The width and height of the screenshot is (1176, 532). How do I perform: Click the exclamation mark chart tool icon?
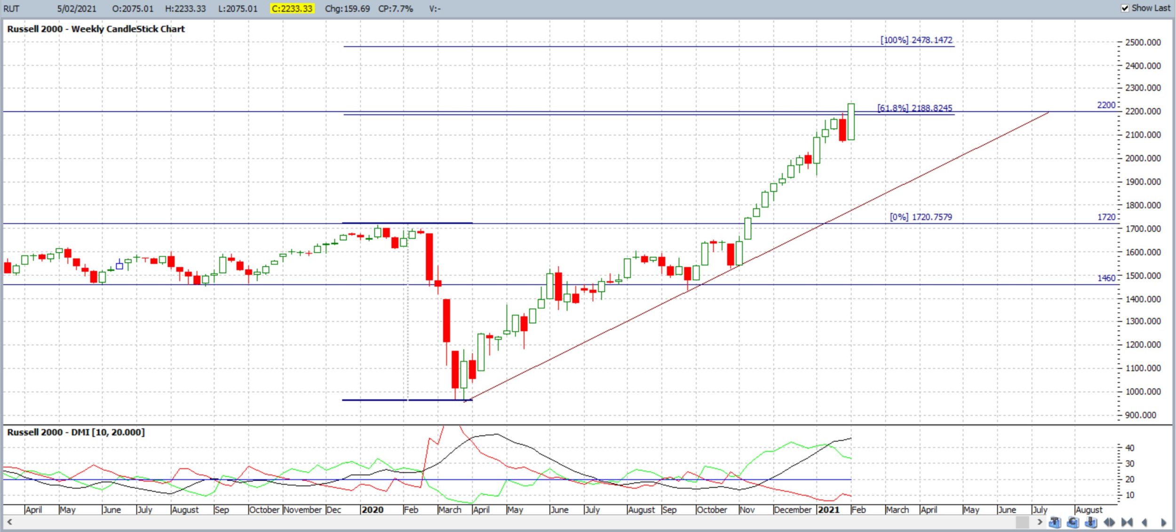click(1091, 522)
